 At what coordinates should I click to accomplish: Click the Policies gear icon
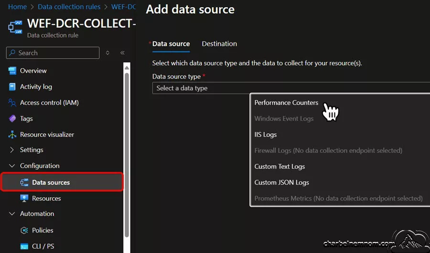pyautogui.click(x=24, y=230)
